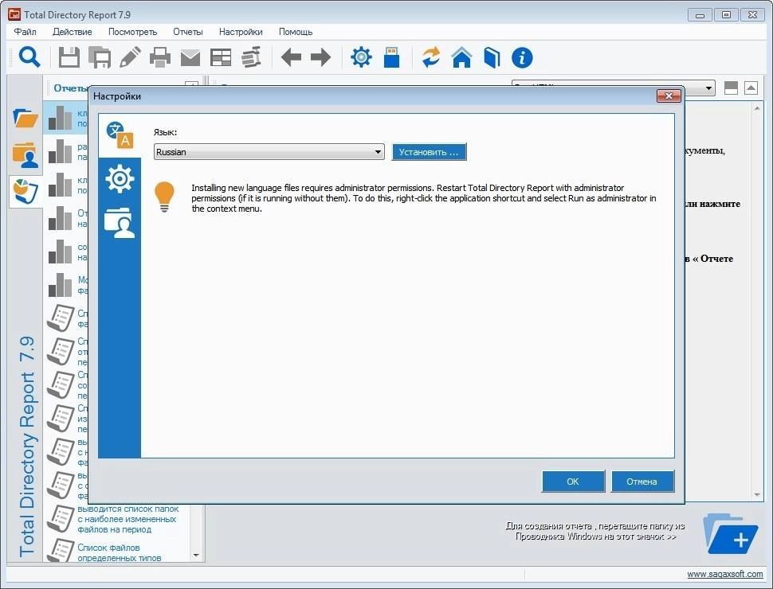
Task: Click the forward arrow toolbar icon
Action: click(321, 57)
